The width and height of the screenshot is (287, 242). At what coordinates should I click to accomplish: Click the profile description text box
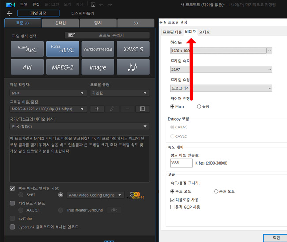coord(79,159)
